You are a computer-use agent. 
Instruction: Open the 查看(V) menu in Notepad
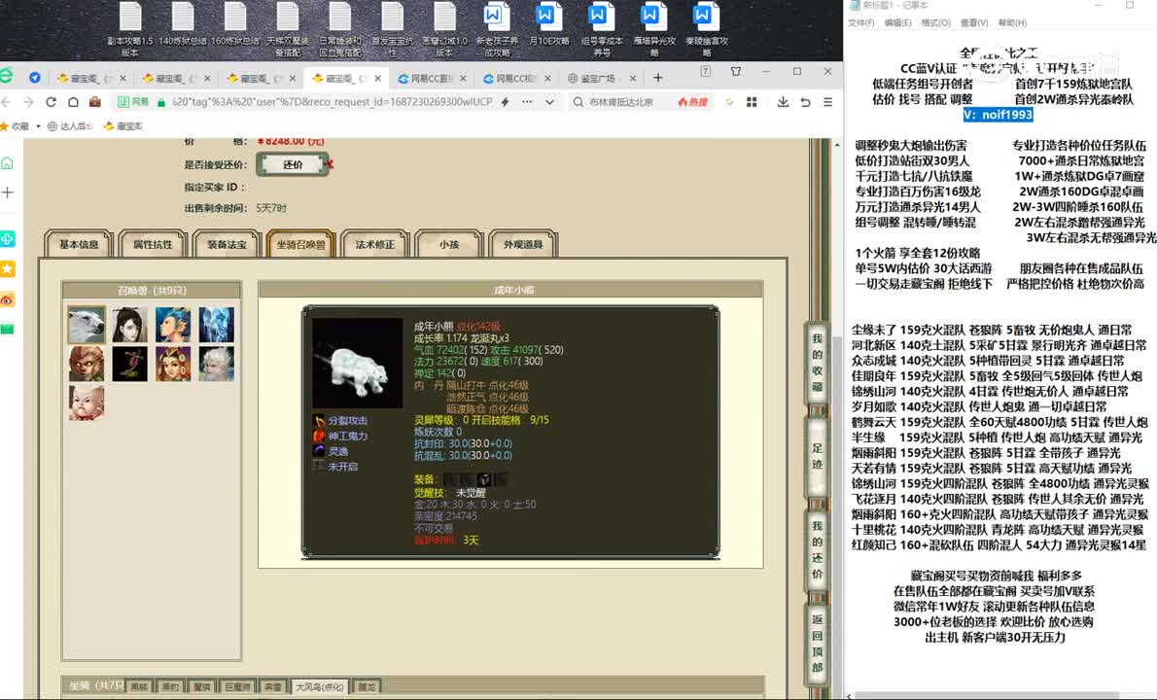click(974, 23)
